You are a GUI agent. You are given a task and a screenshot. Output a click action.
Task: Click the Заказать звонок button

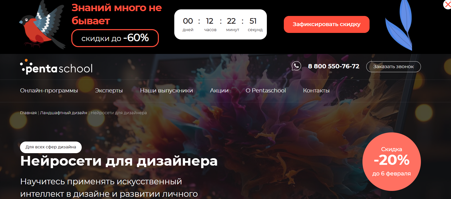[x=393, y=67]
